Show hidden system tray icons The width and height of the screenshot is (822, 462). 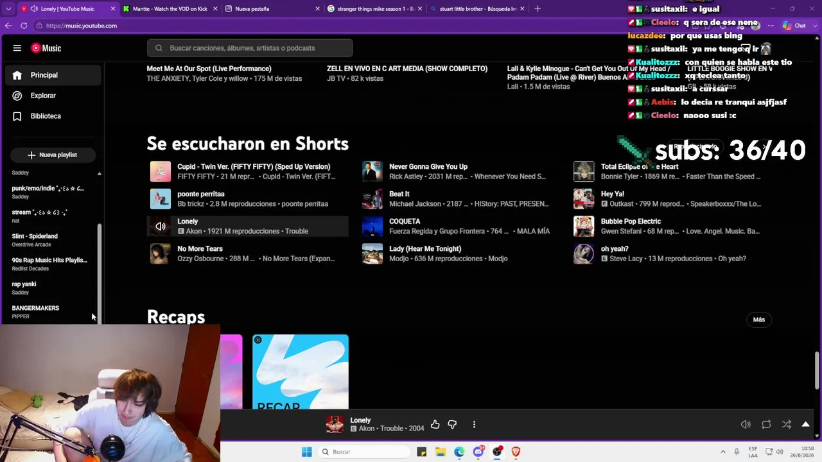click(x=723, y=452)
